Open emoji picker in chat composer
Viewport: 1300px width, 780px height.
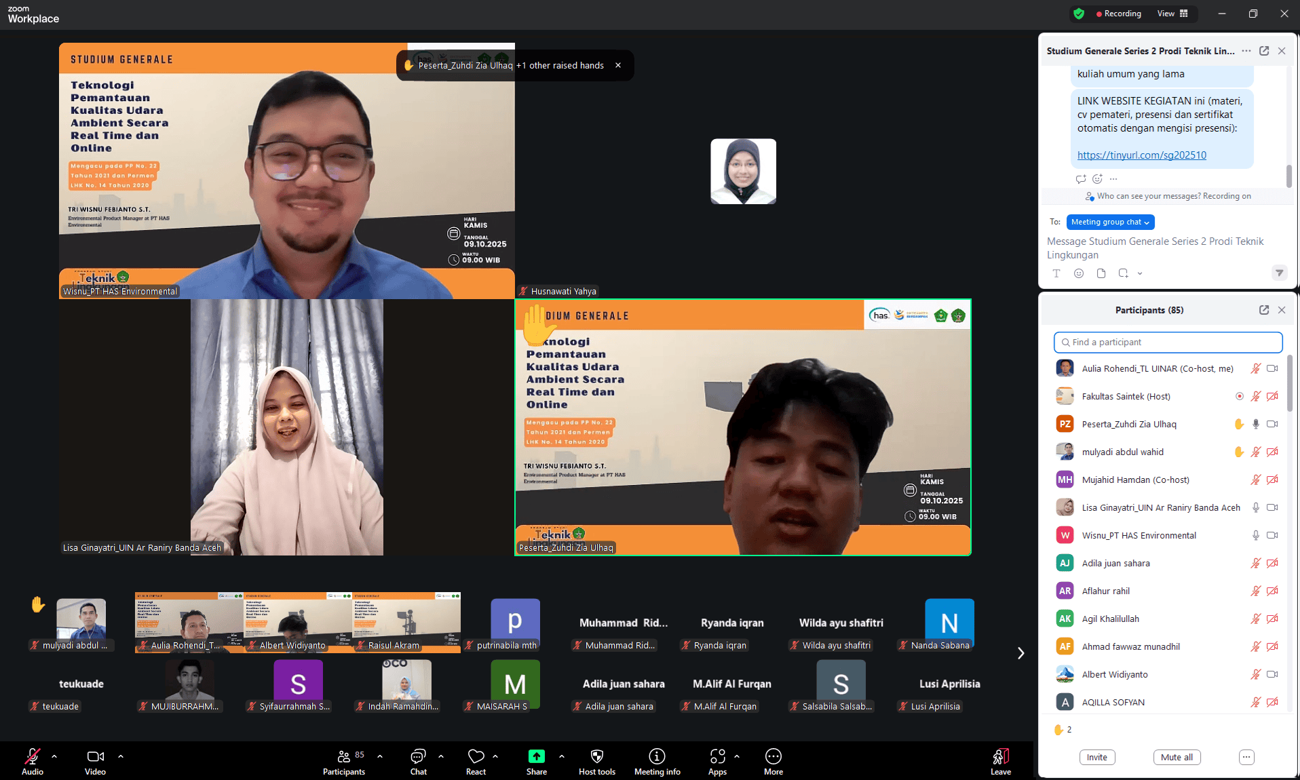point(1079,273)
